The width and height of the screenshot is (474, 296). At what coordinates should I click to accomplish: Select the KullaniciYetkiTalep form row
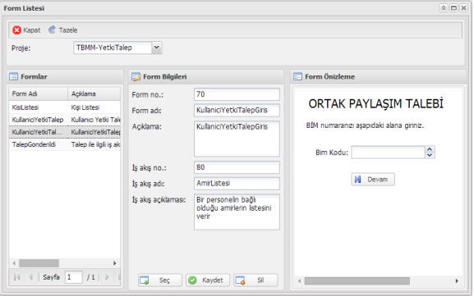tap(65, 120)
